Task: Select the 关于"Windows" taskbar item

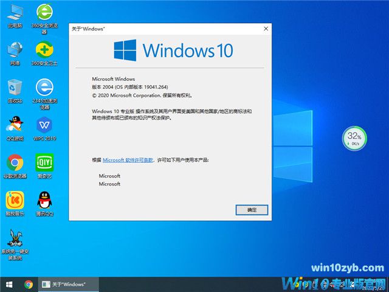Action: click(x=66, y=284)
